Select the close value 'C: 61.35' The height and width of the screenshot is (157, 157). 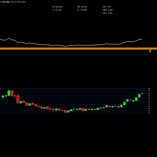point(57,10)
